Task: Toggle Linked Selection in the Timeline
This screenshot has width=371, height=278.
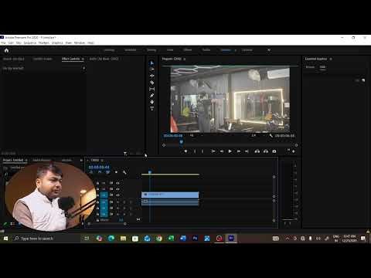Action: 107,172
